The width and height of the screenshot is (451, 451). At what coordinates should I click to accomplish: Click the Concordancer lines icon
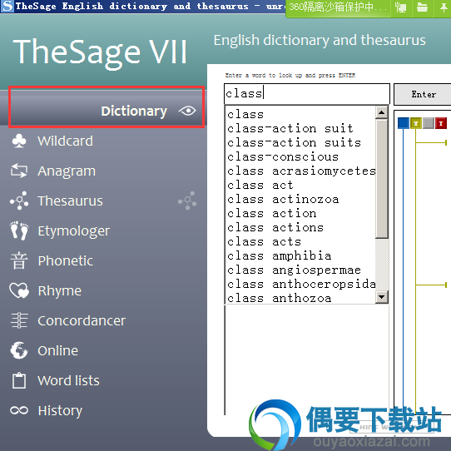click(x=19, y=320)
